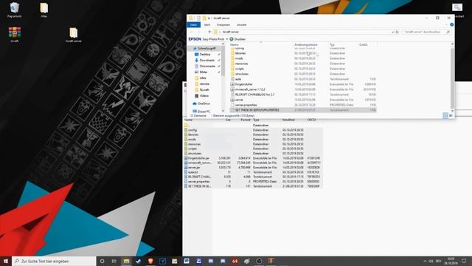Open Videos in the navigation pane

pos(204,96)
